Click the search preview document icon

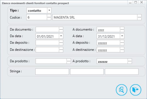[122, 90]
